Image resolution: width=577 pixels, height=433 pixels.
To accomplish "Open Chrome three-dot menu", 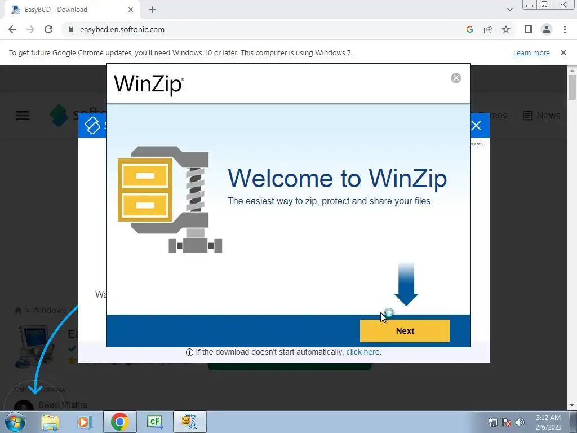I will 565,29.
